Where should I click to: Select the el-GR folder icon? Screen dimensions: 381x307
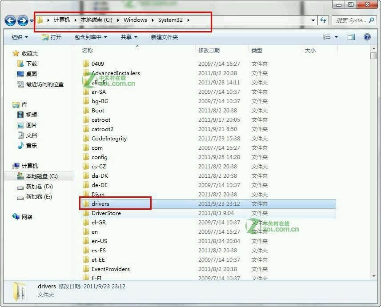click(86, 222)
